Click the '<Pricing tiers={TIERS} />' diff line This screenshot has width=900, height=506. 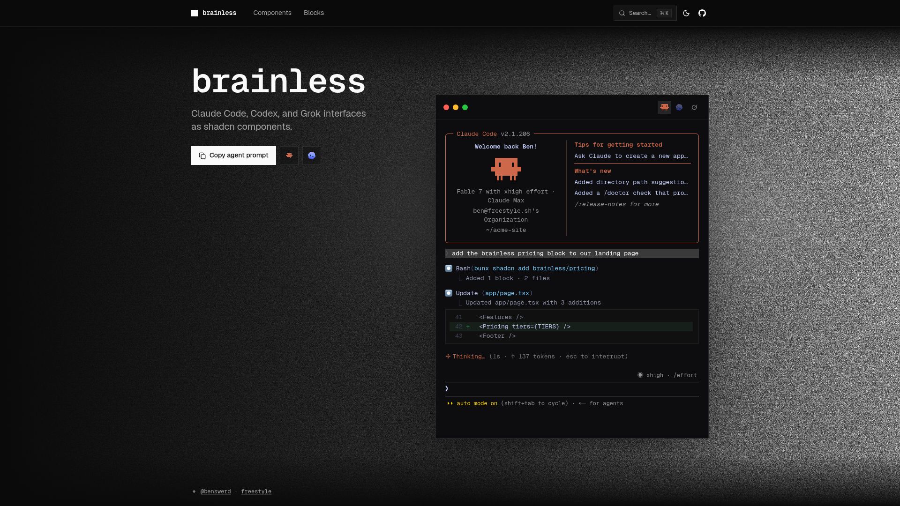coord(571,327)
